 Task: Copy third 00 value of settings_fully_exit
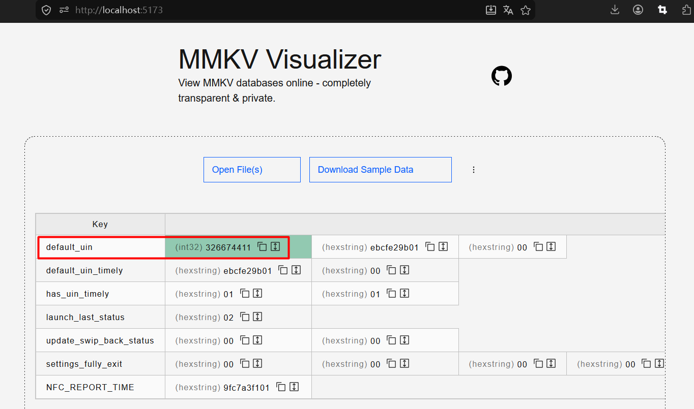pos(538,364)
